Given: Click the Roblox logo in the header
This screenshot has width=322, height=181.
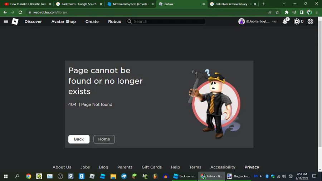Looking at the screenshot, I should tap(15, 21).
